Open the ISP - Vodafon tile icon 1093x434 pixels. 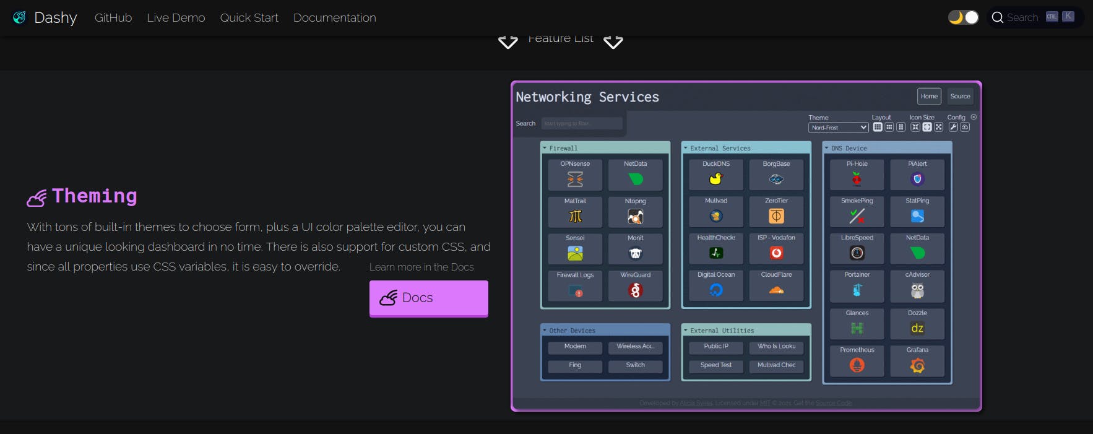[x=776, y=253]
